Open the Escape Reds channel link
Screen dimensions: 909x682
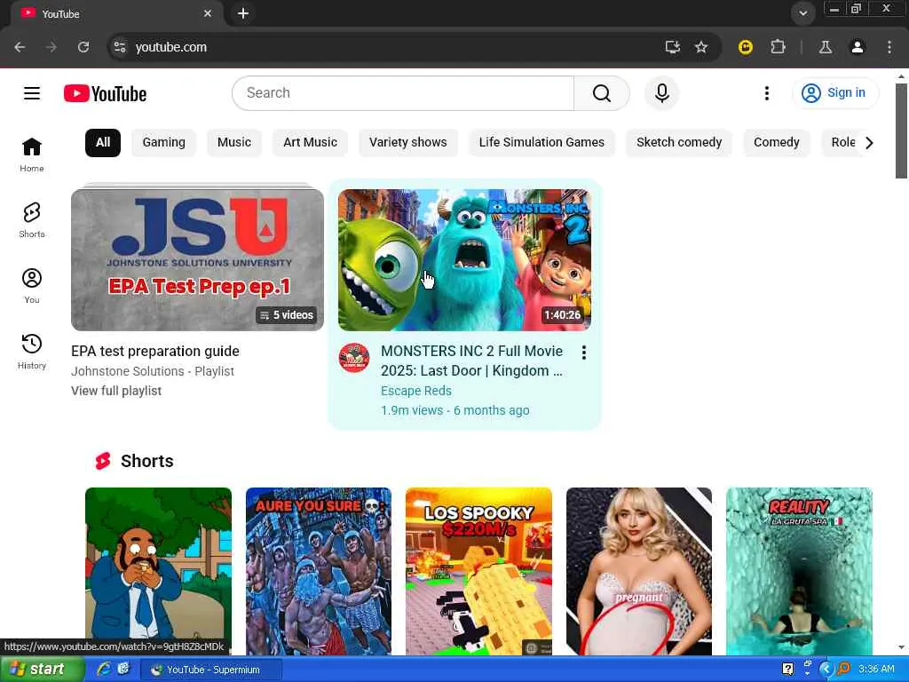(x=415, y=391)
